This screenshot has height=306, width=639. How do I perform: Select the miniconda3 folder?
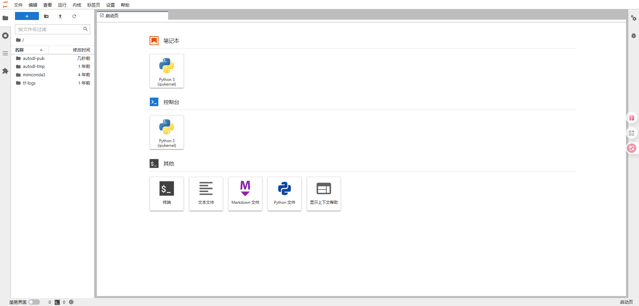click(53, 75)
